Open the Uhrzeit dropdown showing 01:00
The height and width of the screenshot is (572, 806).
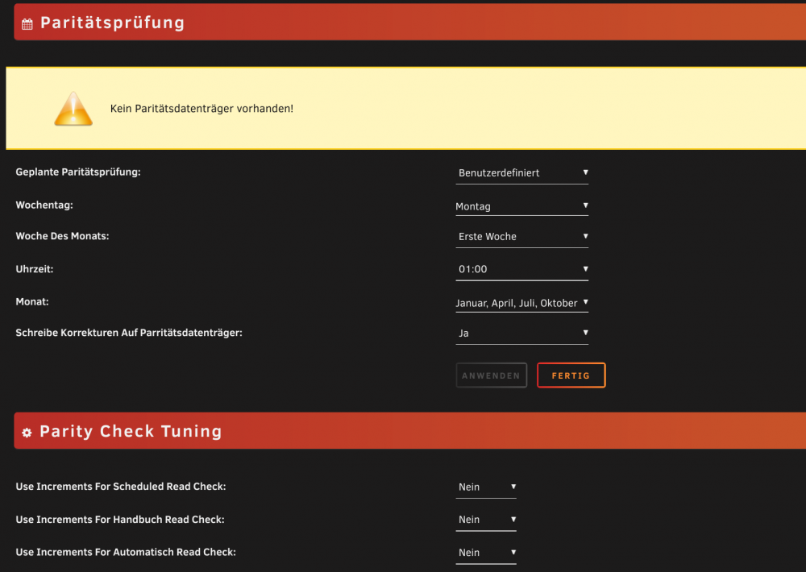521,269
